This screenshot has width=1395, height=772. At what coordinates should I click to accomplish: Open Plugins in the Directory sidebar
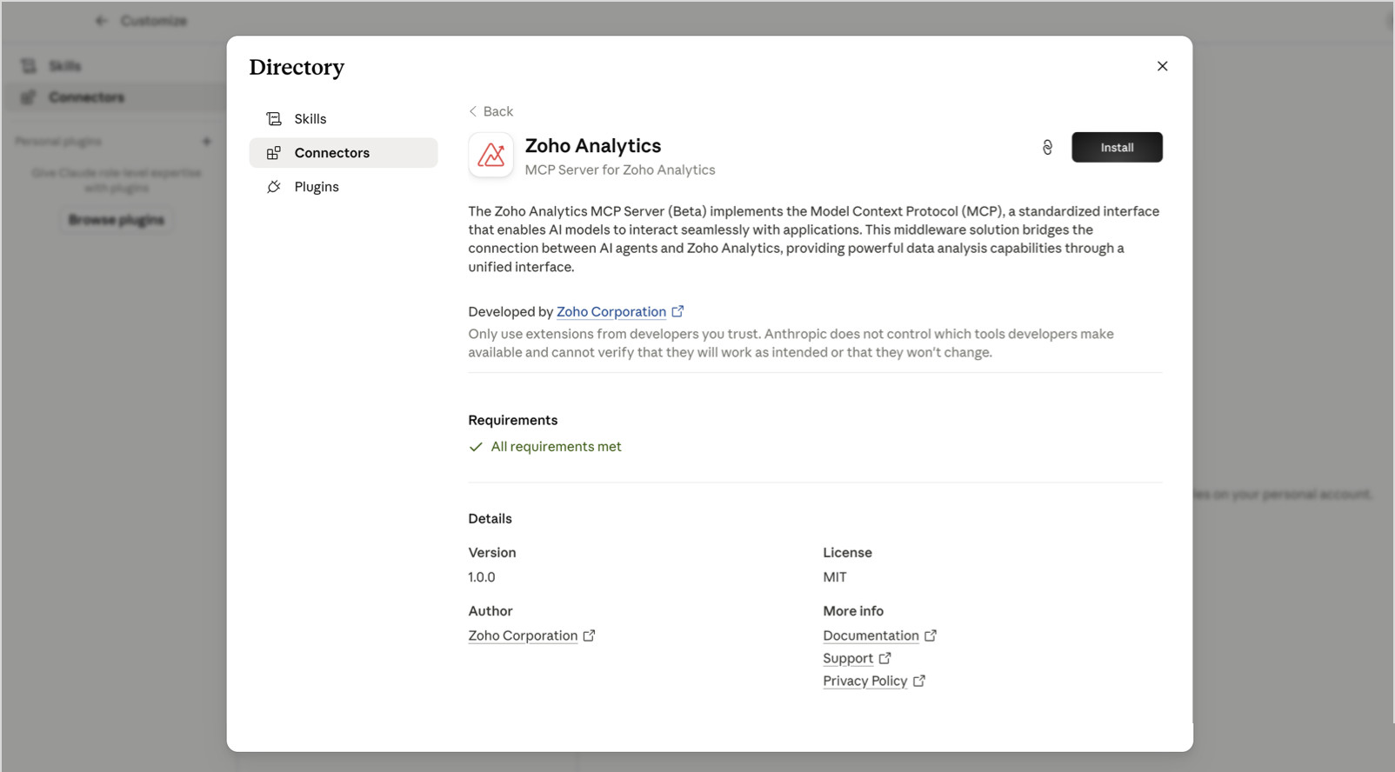pyautogui.click(x=344, y=187)
